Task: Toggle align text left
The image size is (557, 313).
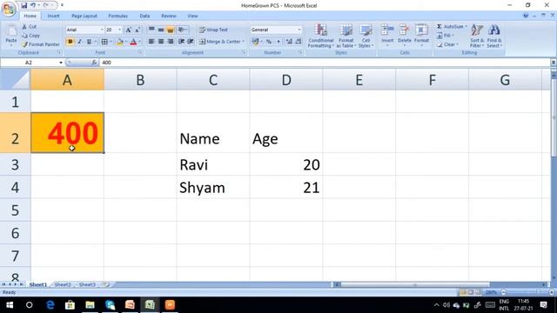Action: (x=151, y=42)
